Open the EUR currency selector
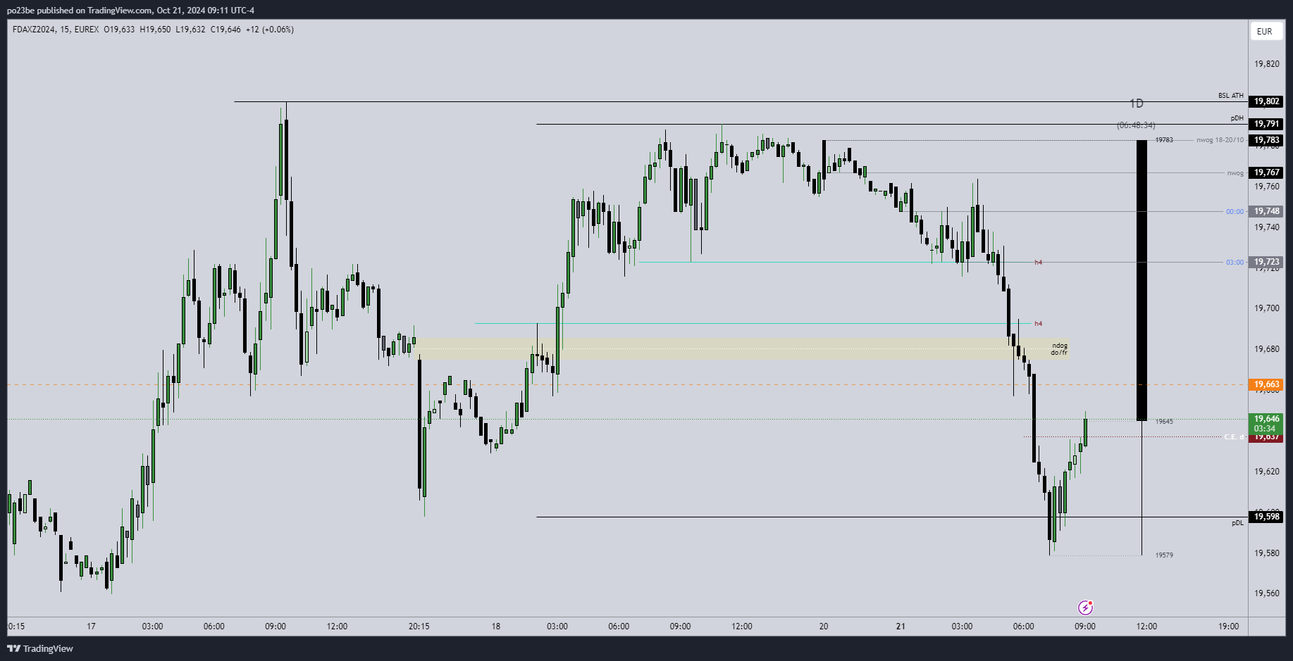This screenshot has width=1293, height=661. [x=1265, y=32]
